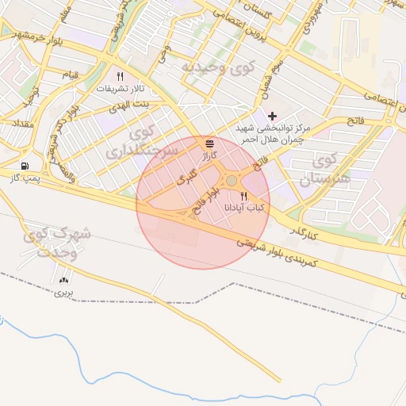Click the hospital cross icon for مرکز توانبخشی
Image resolution: width=406 pixels, height=406 pixels.
coord(272,116)
